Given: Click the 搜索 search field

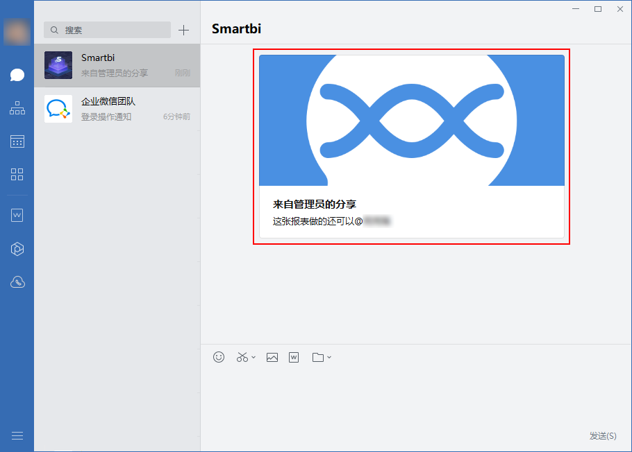Looking at the screenshot, I should click(x=107, y=31).
